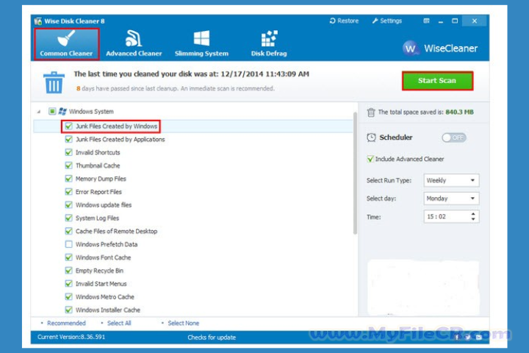This screenshot has width=529, height=353.
Task: Click the email icon in status bar
Action: (479, 337)
